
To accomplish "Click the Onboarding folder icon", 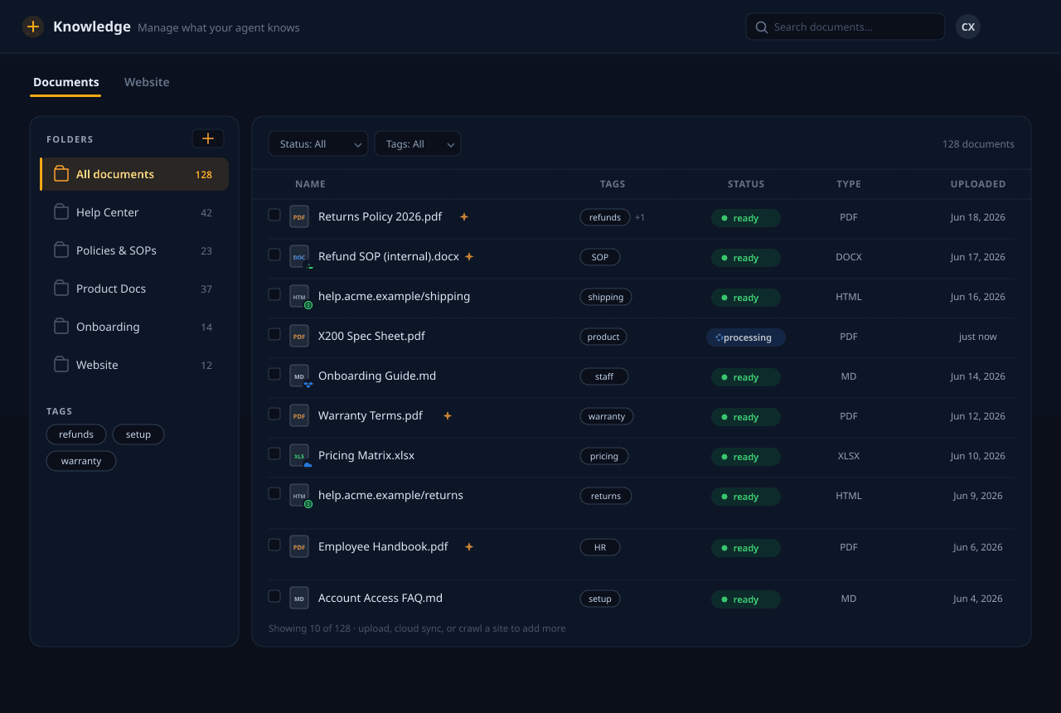I will click(61, 327).
